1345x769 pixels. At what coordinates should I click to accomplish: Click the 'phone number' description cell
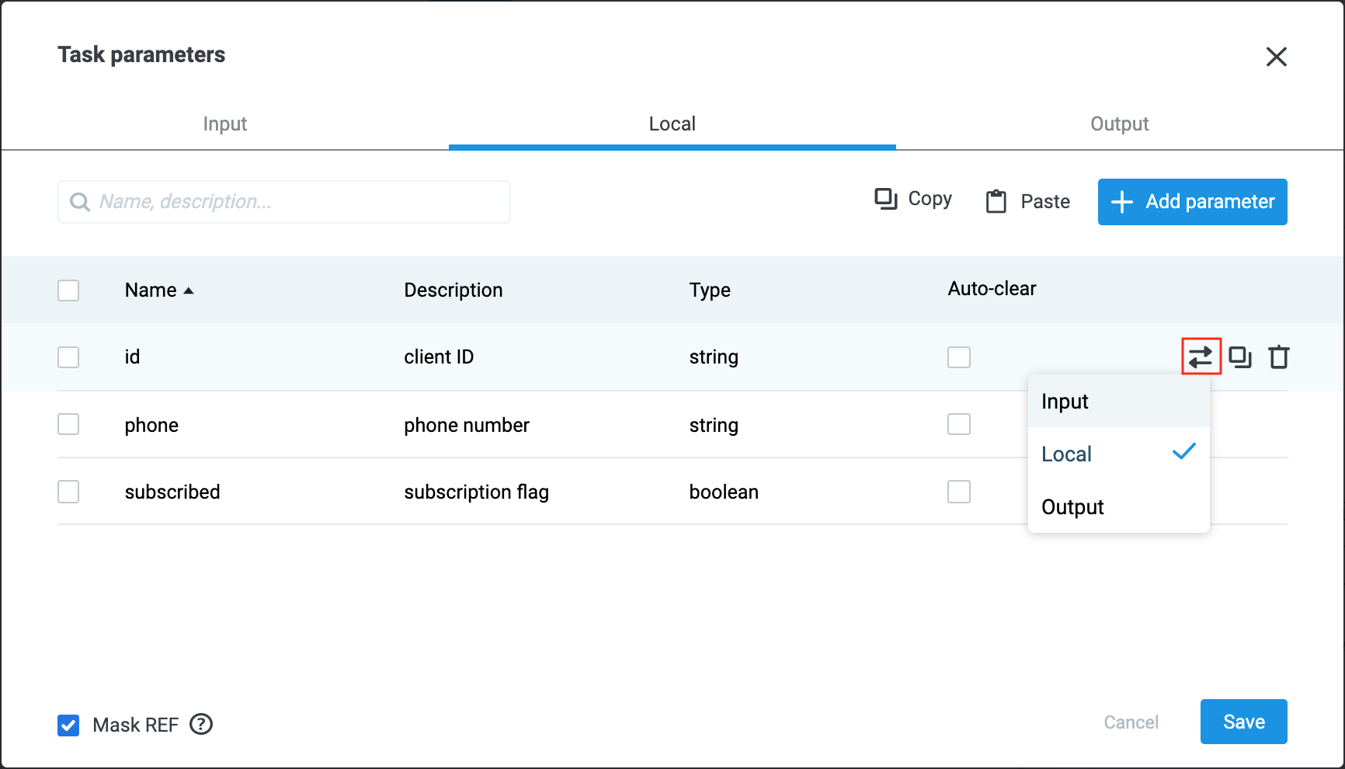467,425
